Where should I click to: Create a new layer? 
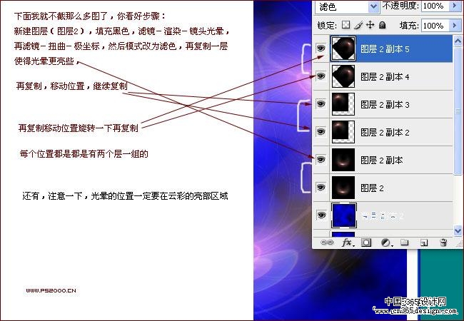[x=424, y=243]
